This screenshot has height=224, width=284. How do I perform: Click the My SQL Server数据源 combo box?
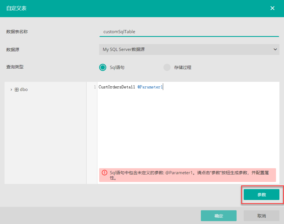pyautogui.click(x=186, y=49)
